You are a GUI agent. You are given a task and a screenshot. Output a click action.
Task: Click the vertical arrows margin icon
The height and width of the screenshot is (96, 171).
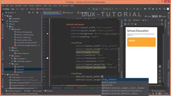(132, 24)
